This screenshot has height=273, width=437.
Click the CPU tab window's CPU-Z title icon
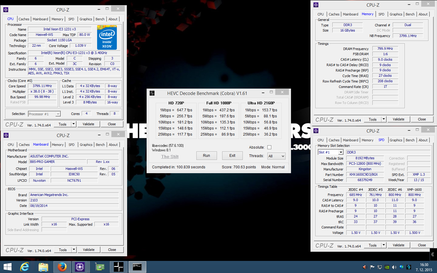[6, 10]
